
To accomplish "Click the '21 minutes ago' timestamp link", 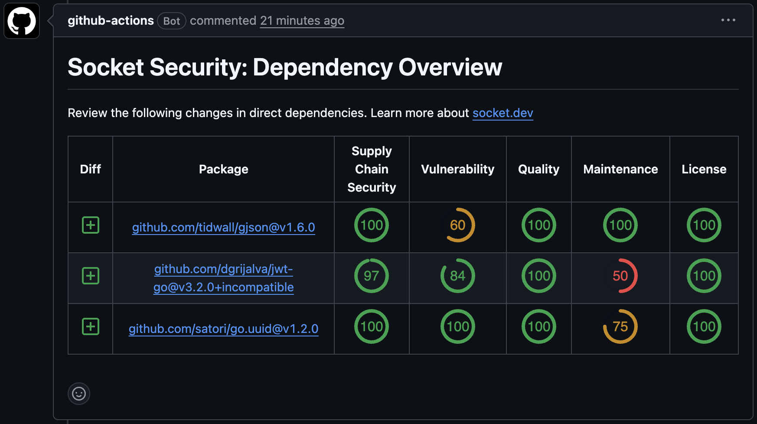I will [302, 20].
